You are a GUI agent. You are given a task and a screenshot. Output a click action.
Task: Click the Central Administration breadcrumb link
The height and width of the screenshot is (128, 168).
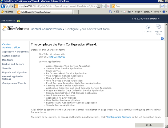(46, 29)
